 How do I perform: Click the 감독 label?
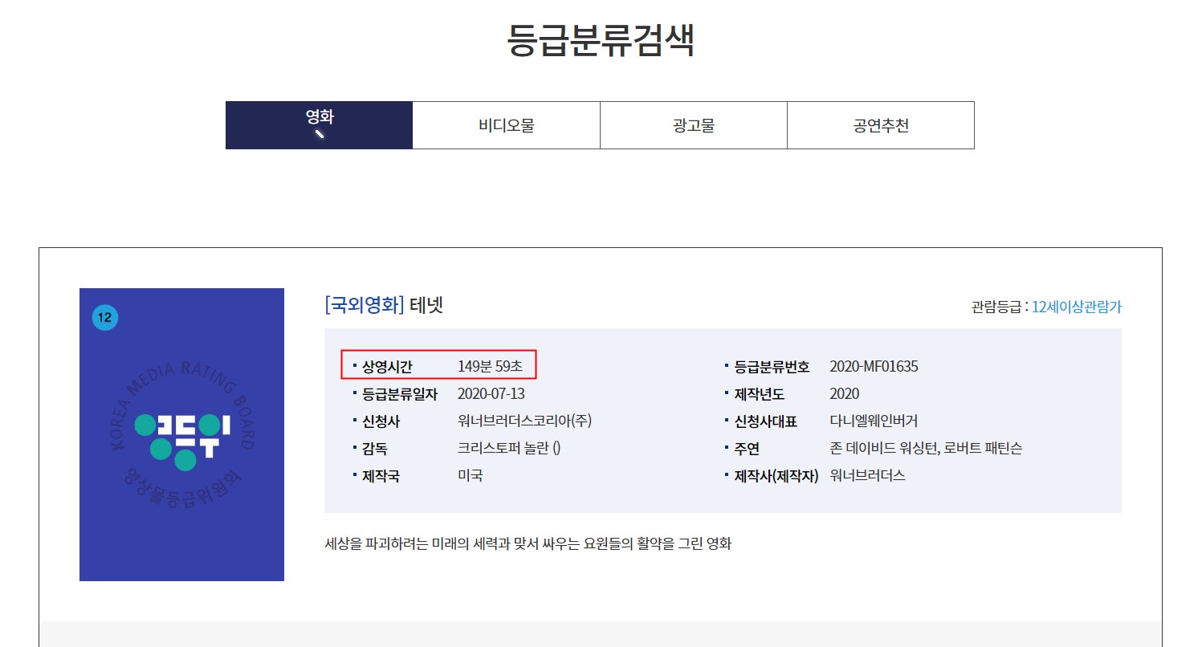coord(374,449)
